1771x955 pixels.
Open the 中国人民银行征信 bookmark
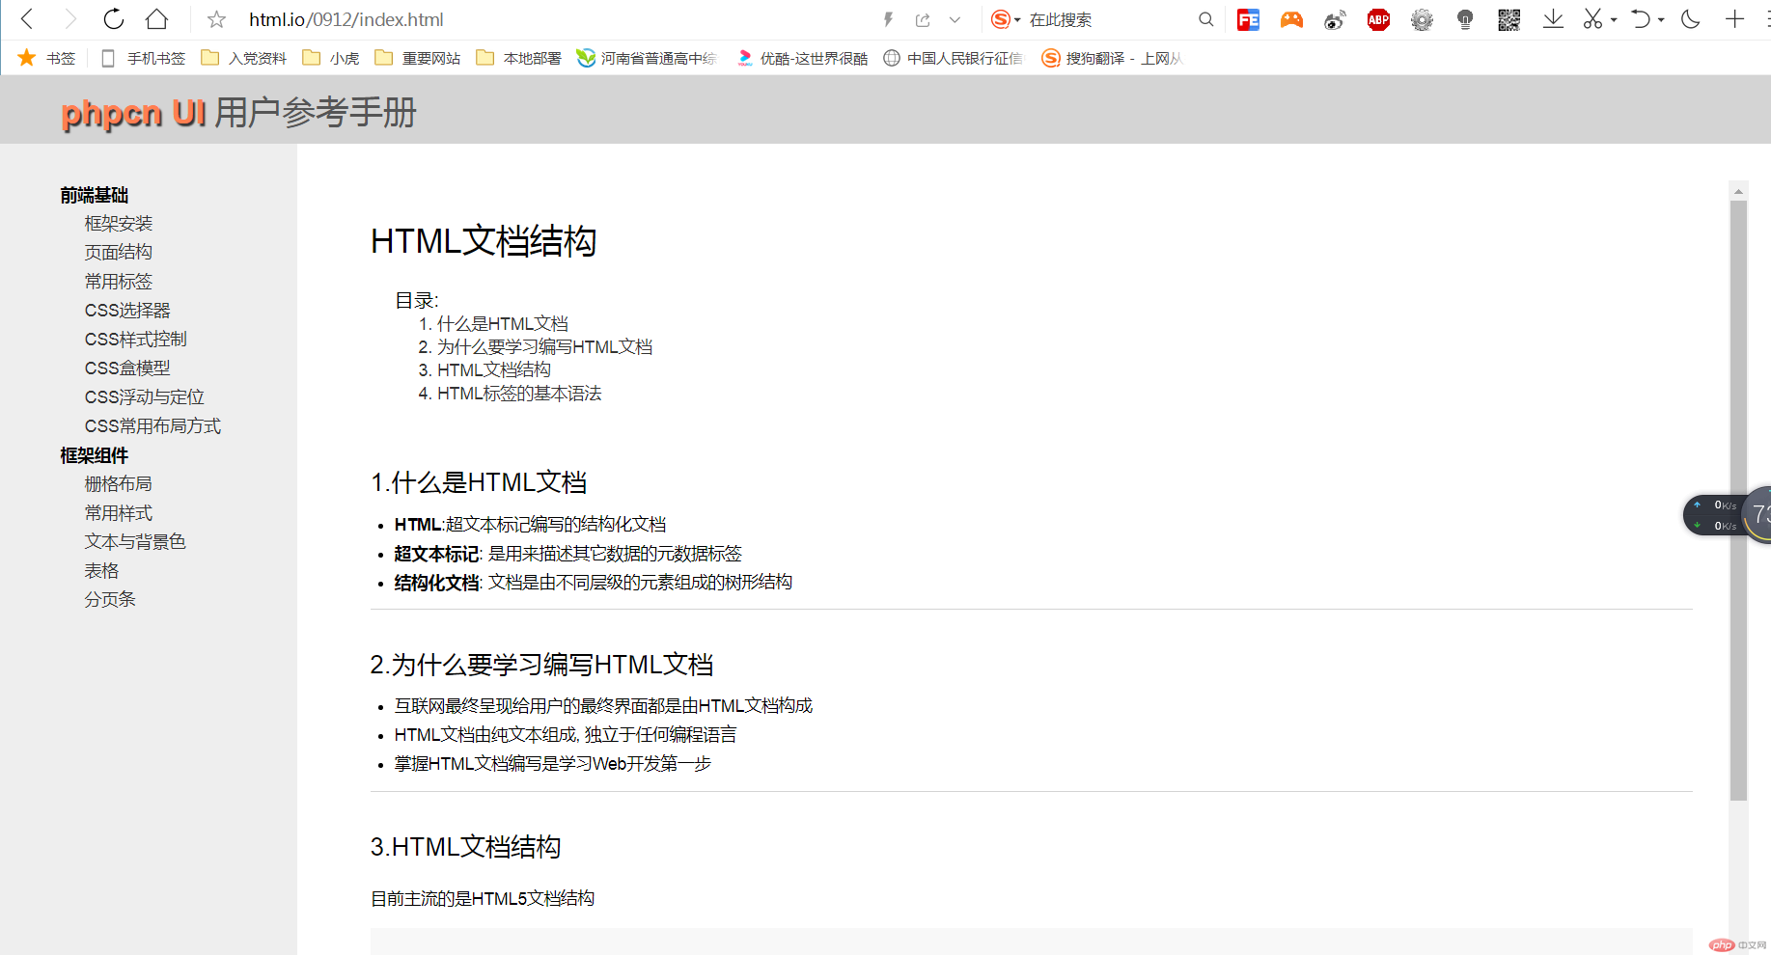[x=954, y=58]
